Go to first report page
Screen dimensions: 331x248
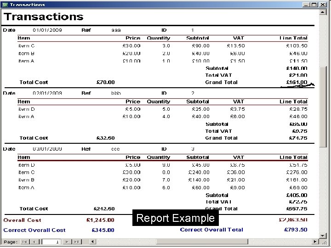click(24, 242)
